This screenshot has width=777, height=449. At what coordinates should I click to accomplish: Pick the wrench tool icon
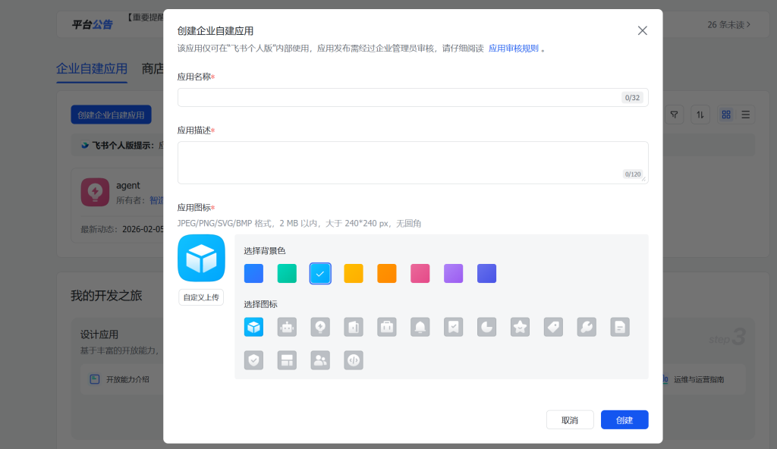(587, 327)
